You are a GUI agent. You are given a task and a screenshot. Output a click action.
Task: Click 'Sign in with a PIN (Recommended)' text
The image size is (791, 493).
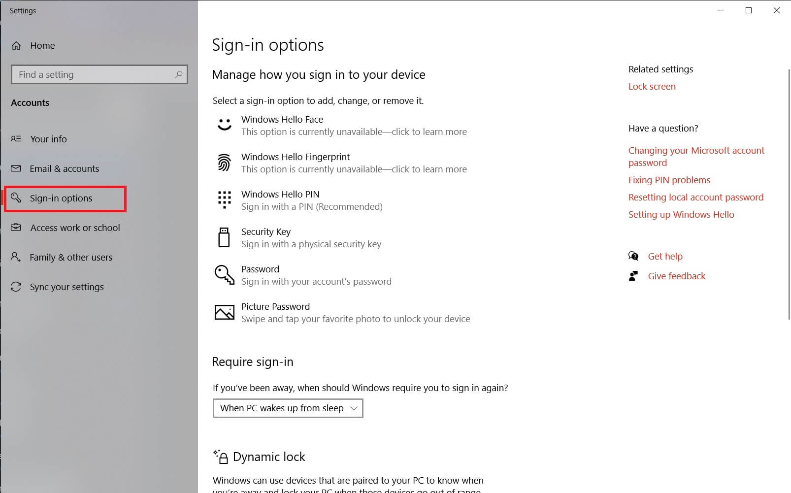click(x=312, y=207)
